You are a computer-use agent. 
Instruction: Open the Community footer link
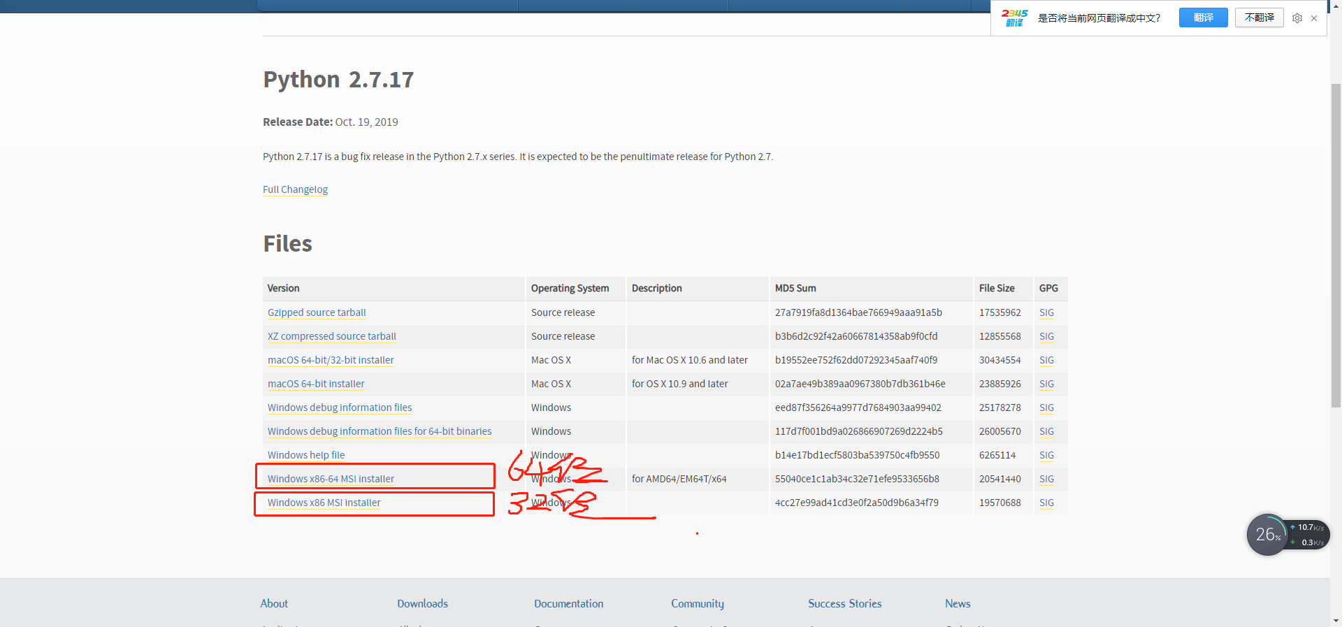pos(698,603)
